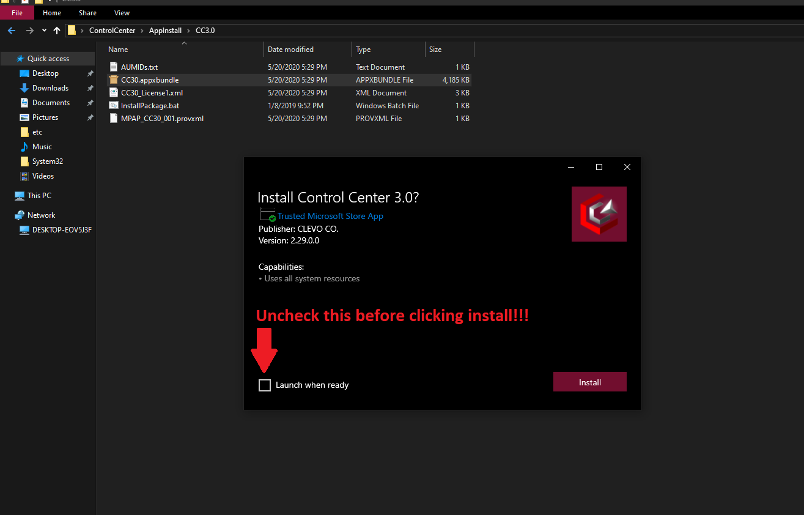Unpin Documents using its pin icon
Viewport: 804px width, 515px height.
90,103
